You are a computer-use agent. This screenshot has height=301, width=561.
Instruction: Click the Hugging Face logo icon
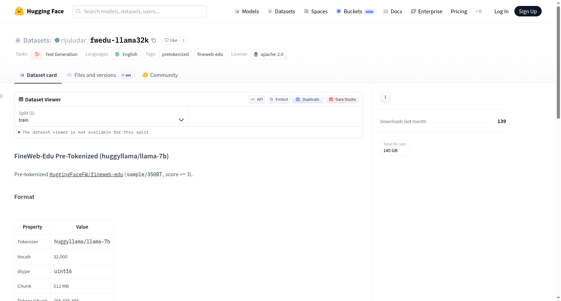coord(19,11)
